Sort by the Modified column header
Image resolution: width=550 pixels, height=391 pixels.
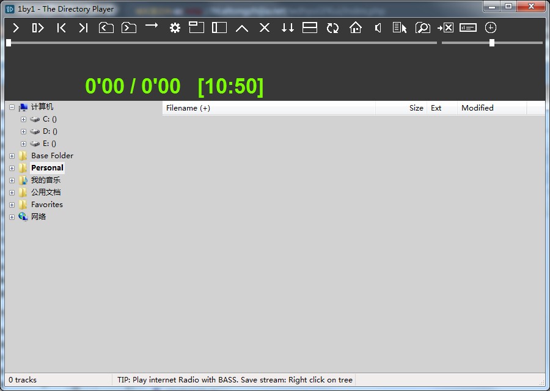point(477,108)
